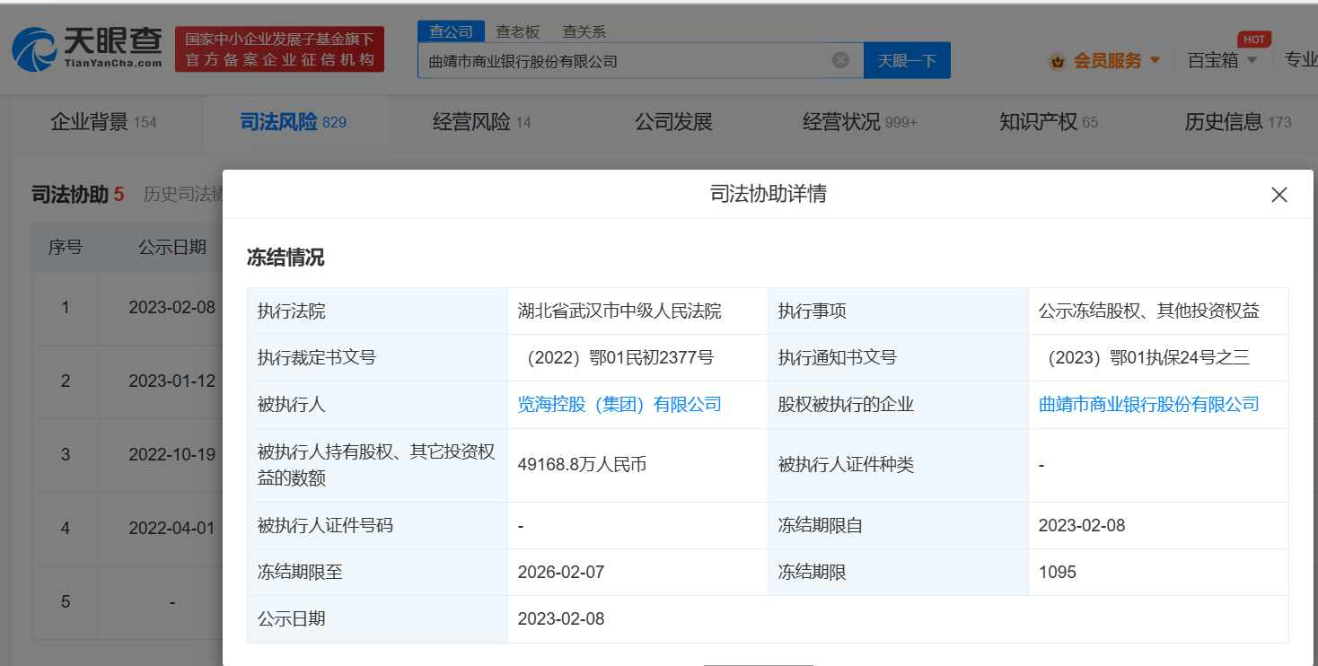Viewport: 1318px width, 666px height.
Task: Select the table row dated 2023-01-12
Action: (127, 381)
